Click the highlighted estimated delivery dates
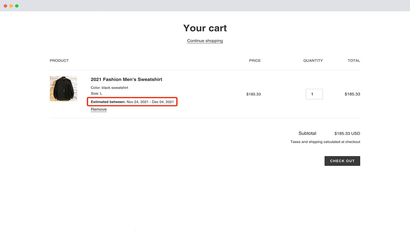The image size is (410, 231). coord(132,102)
